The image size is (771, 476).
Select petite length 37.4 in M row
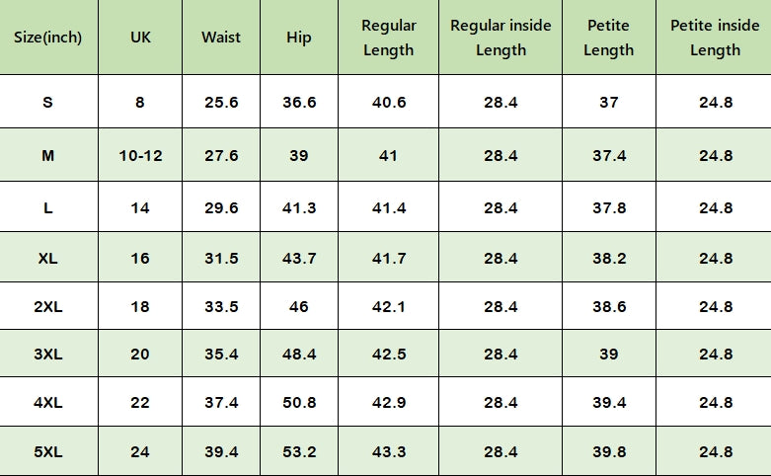pyautogui.click(x=608, y=155)
